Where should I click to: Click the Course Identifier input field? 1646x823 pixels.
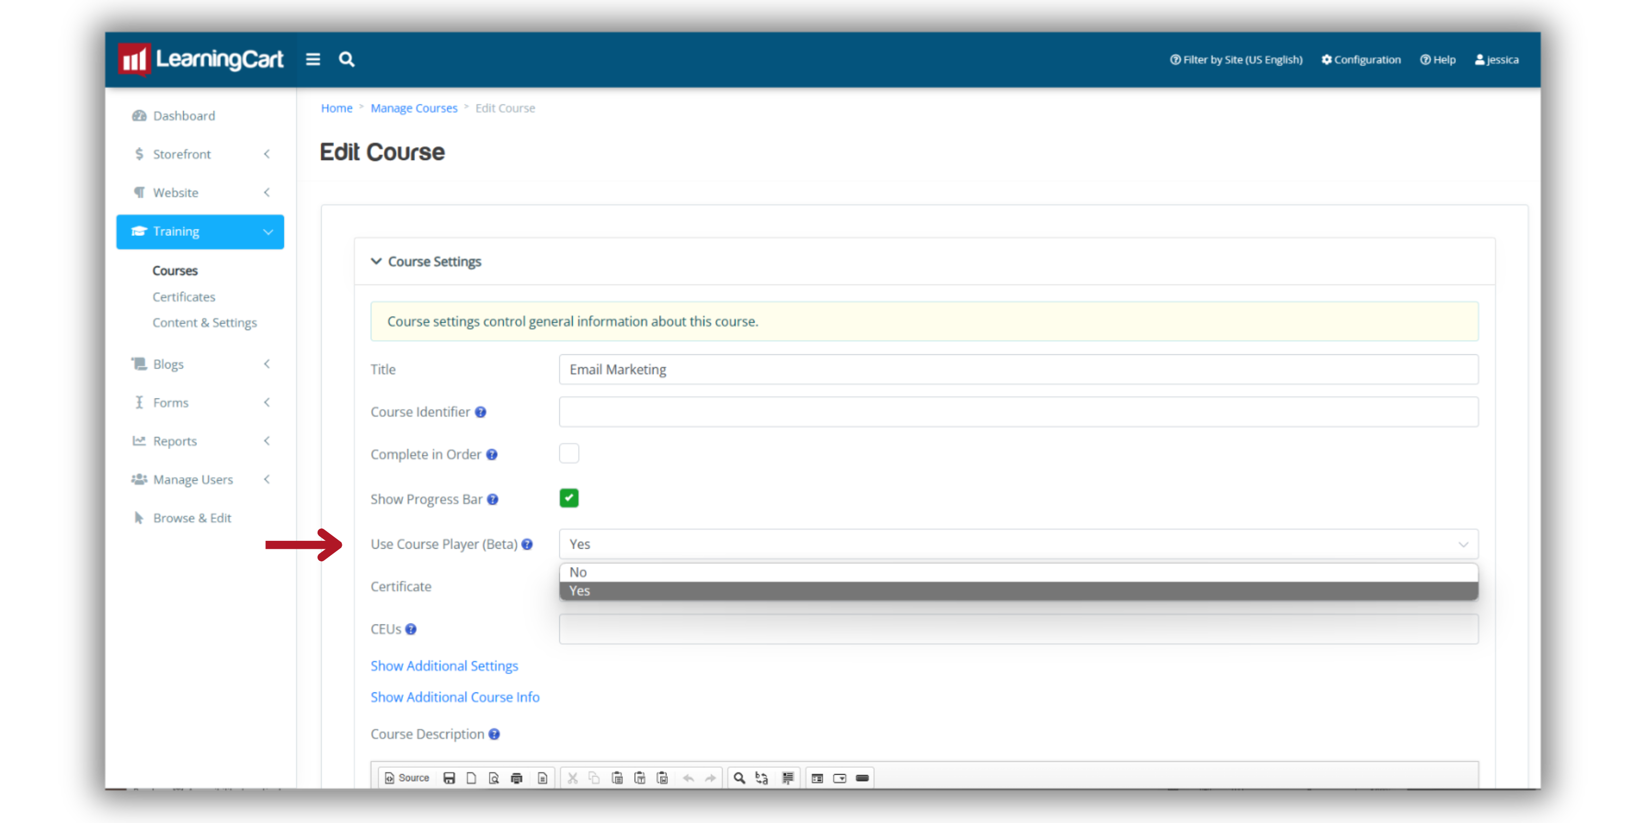tap(1019, 412)
